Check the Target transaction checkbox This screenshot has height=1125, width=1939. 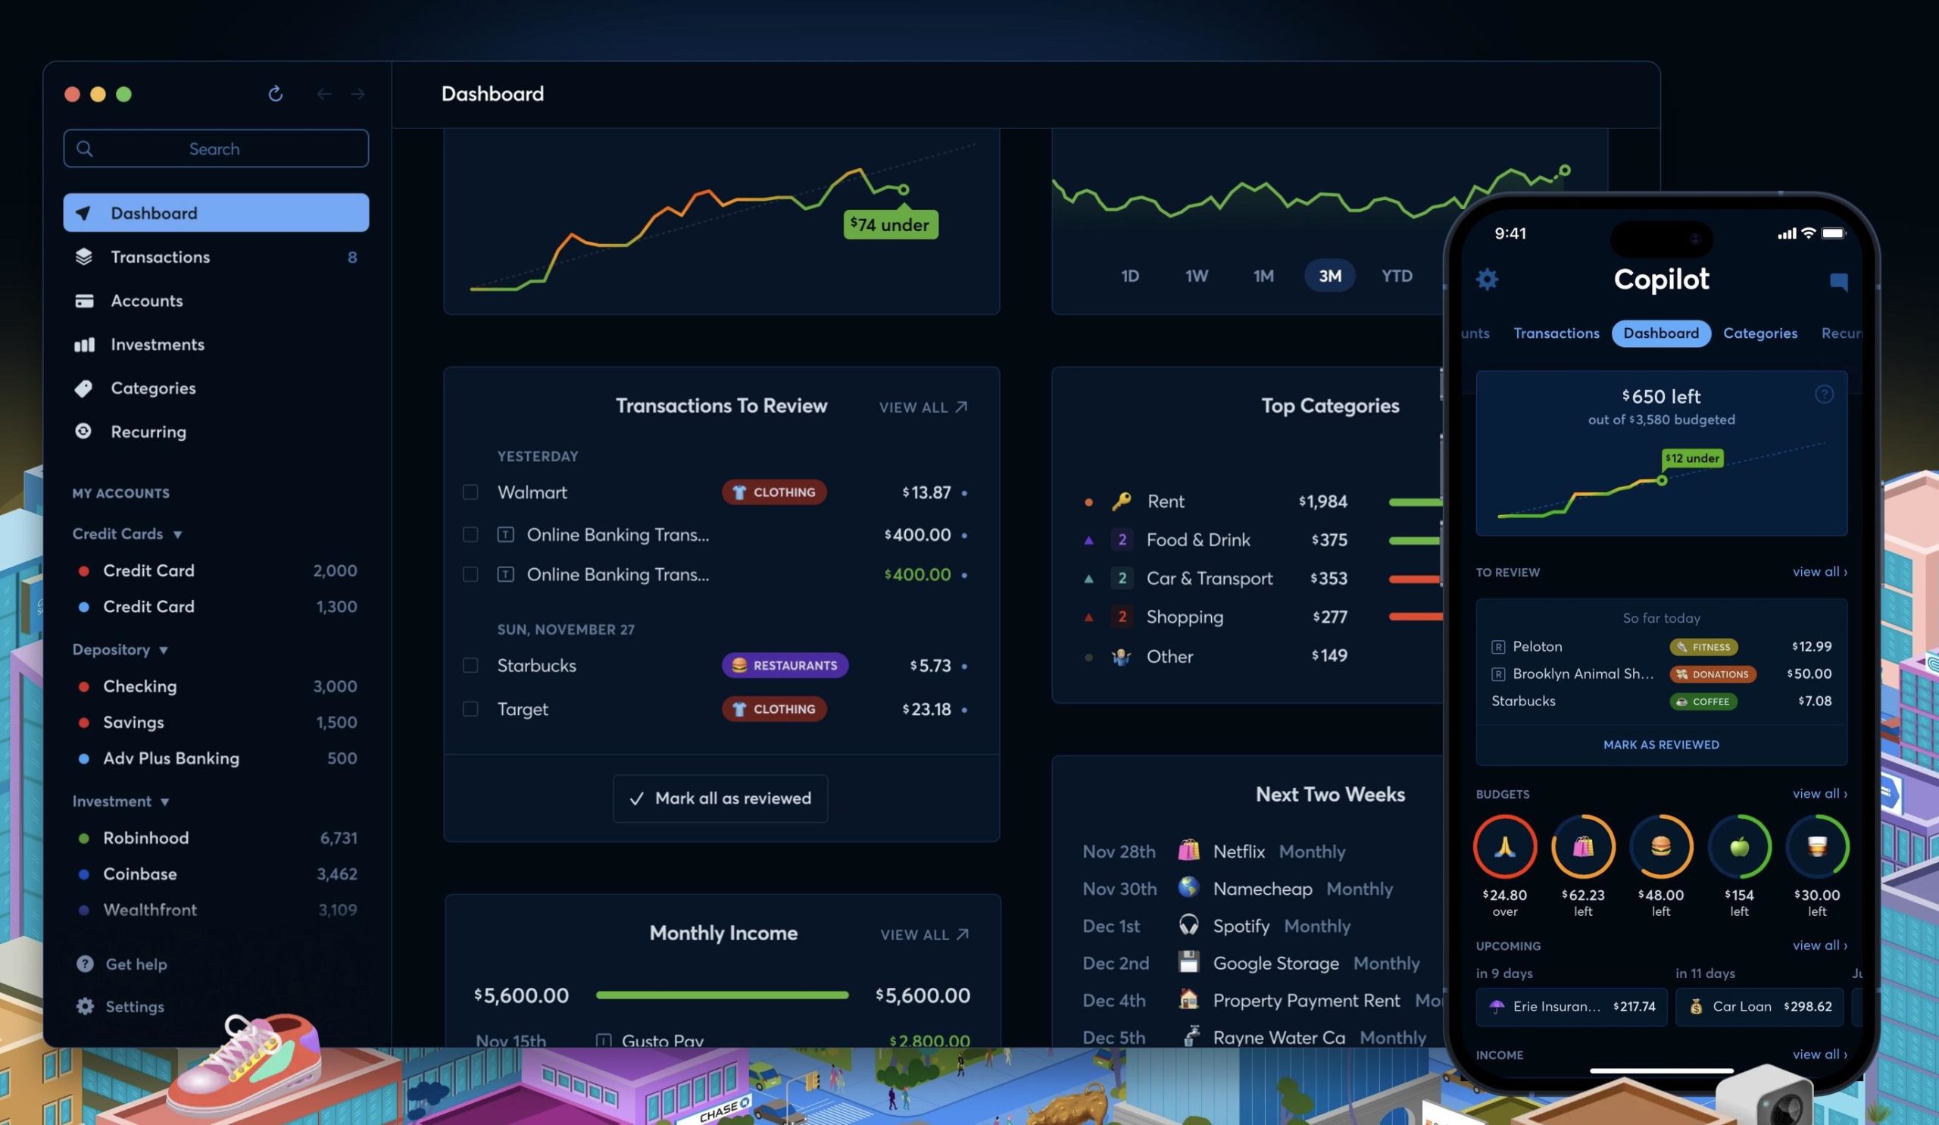[470, 708]
